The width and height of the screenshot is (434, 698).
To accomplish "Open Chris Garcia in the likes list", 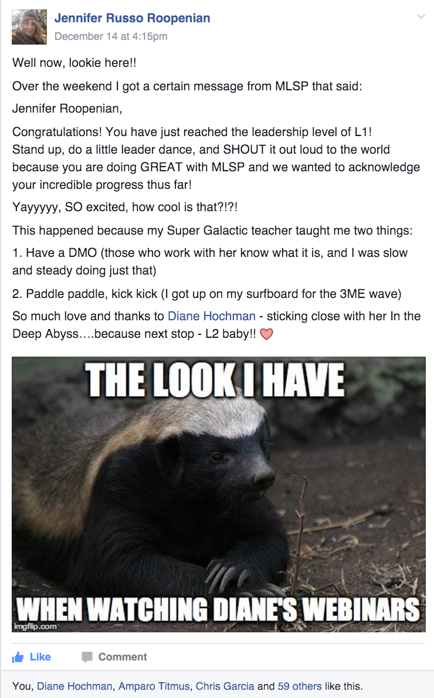I will tap(225, 686).
